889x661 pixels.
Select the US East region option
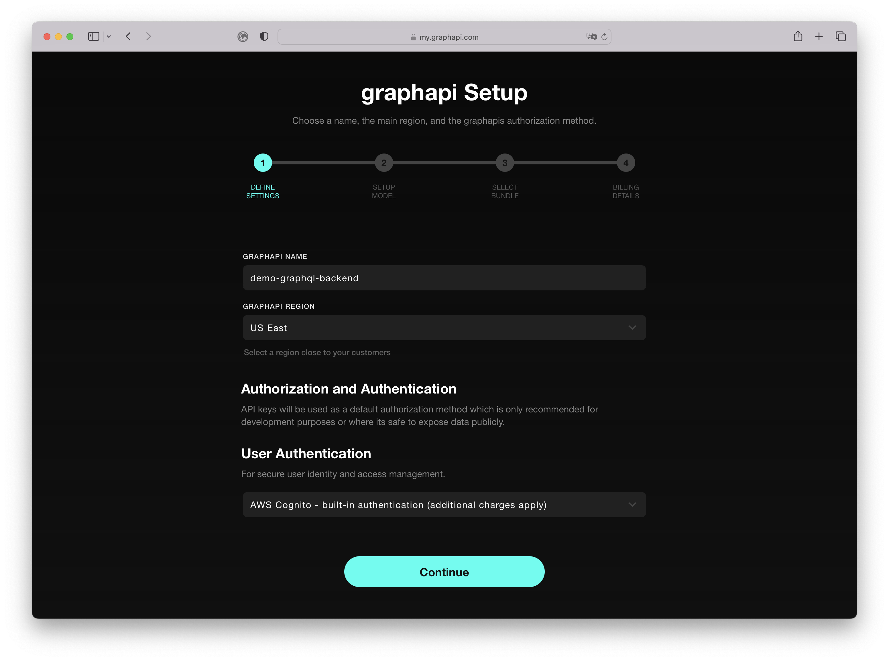pyautogui.click(x=444, y=327)
